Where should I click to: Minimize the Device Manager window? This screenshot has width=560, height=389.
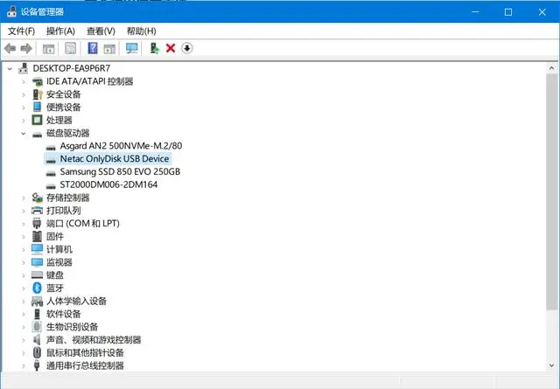point(475,11)
